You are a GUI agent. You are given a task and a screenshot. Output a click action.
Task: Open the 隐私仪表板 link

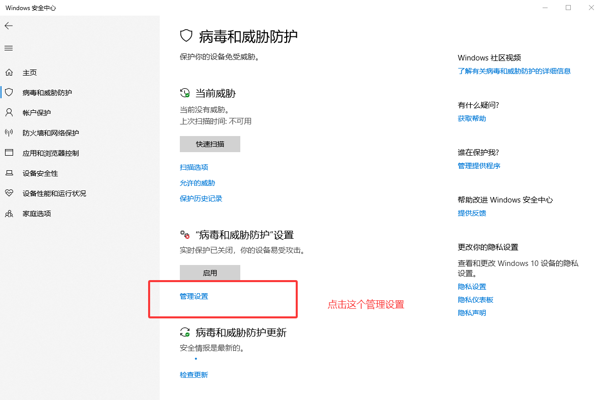475,300
